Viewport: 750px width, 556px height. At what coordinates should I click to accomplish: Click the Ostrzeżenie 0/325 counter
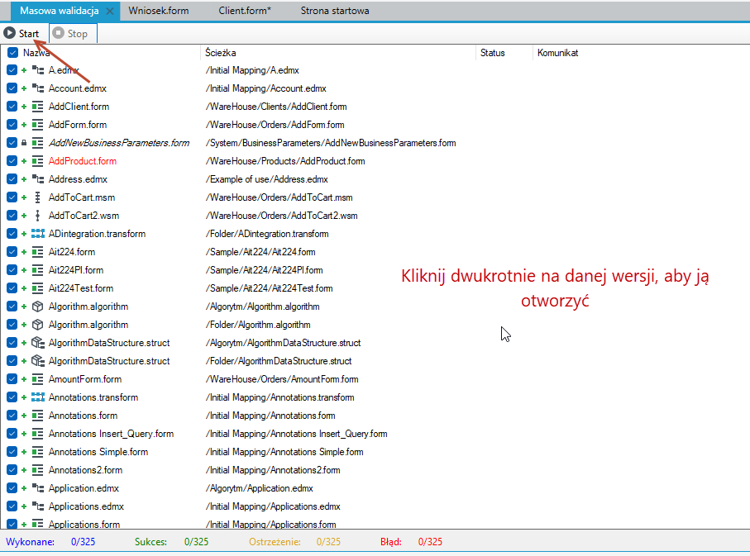[294, 542]
